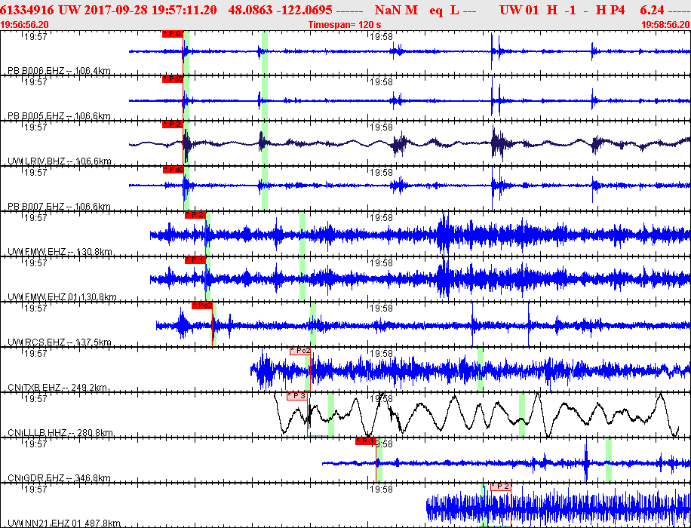The image size is (691, 528).
Task: Click station label 'PB B006 EHZ -- 106.4km'
Action: tap(59, 70)
